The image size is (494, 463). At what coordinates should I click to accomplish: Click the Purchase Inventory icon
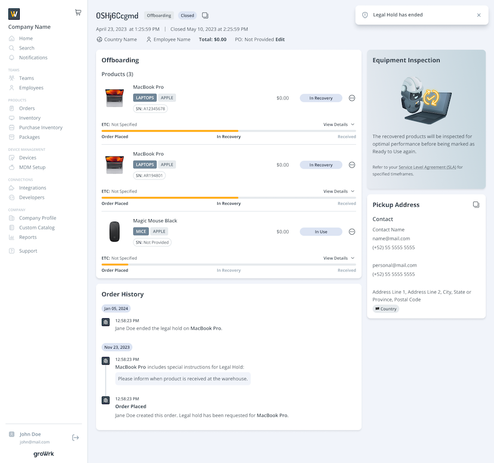click(12, 128)
